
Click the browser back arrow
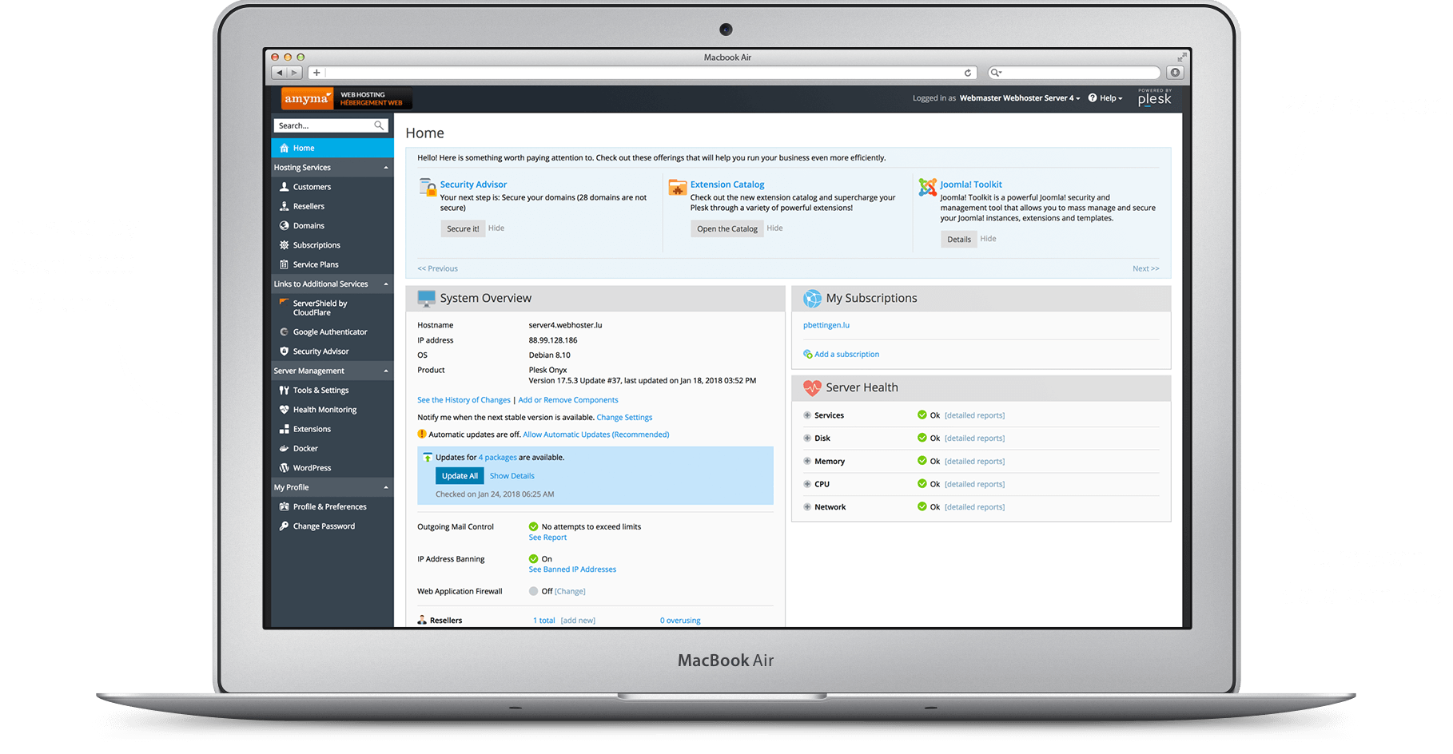coord(280,73)
